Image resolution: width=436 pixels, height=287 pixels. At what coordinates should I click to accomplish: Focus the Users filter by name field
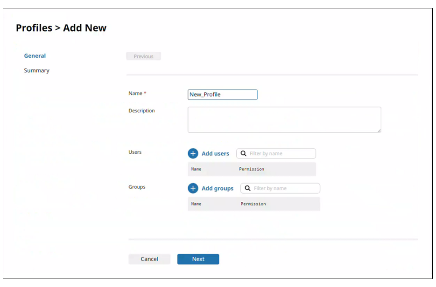tap(281, 153)
